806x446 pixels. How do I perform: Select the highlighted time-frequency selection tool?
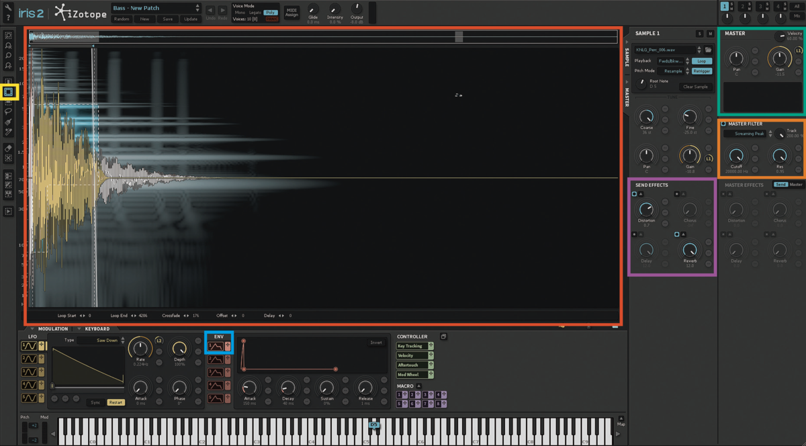pos(9,92)
